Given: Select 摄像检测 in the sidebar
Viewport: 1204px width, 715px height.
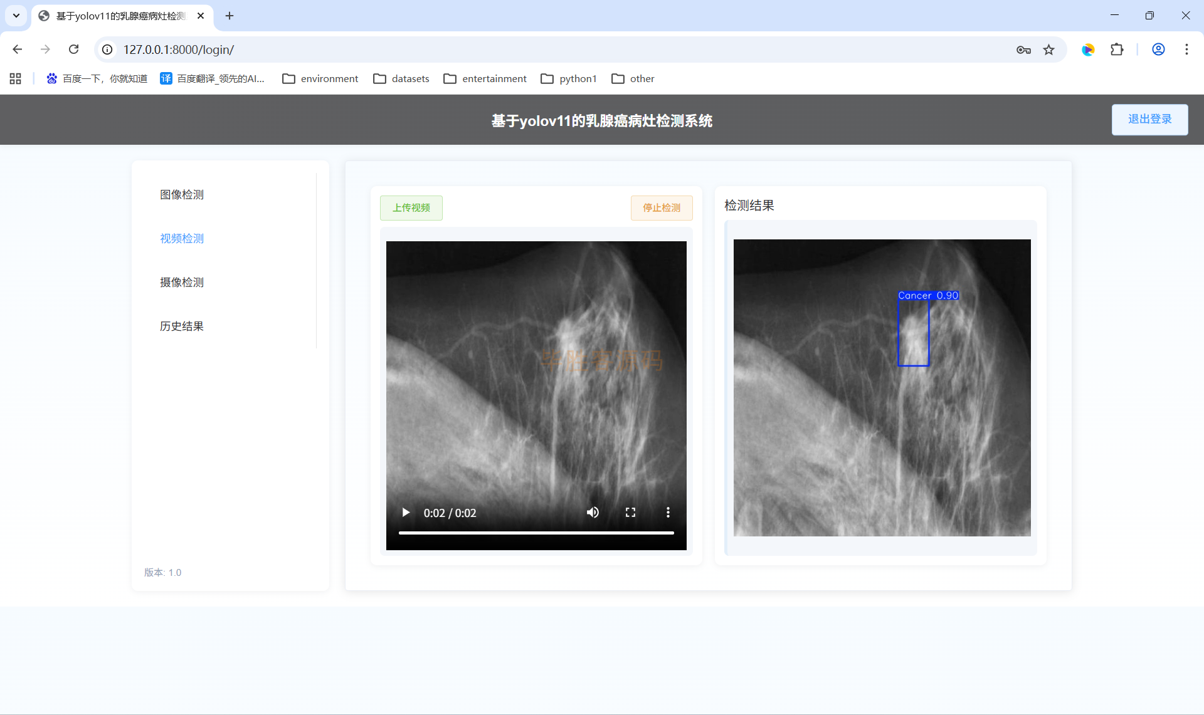Looking at the screenshot, I should pyautogui.click(x=182, y=282).
